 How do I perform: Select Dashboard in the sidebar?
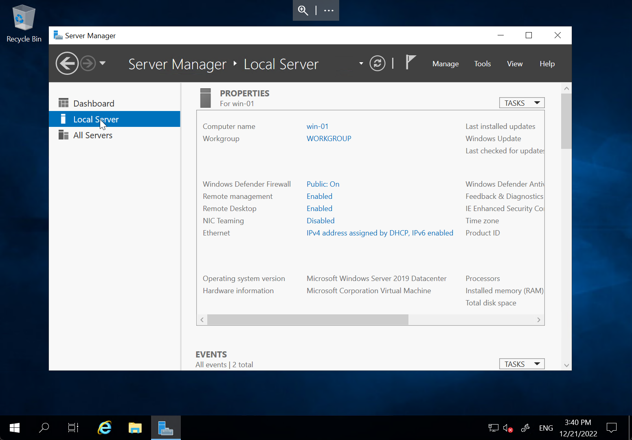pyautogui.click(x=93, y=103)
